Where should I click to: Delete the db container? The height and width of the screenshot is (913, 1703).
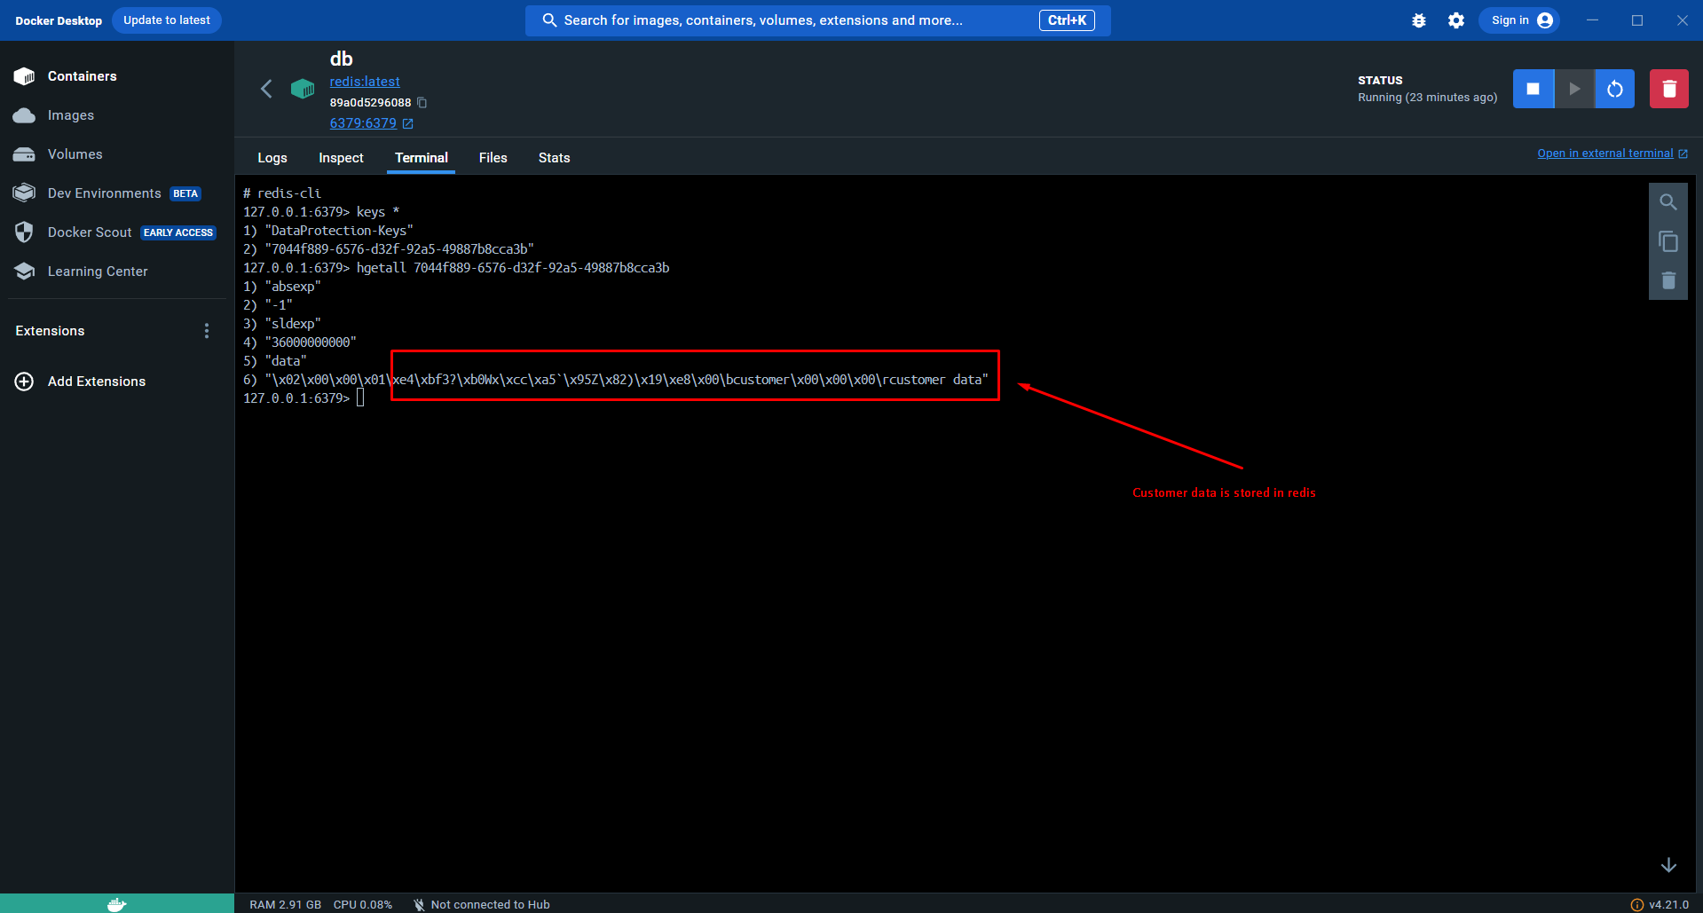tap(1668, 88)
